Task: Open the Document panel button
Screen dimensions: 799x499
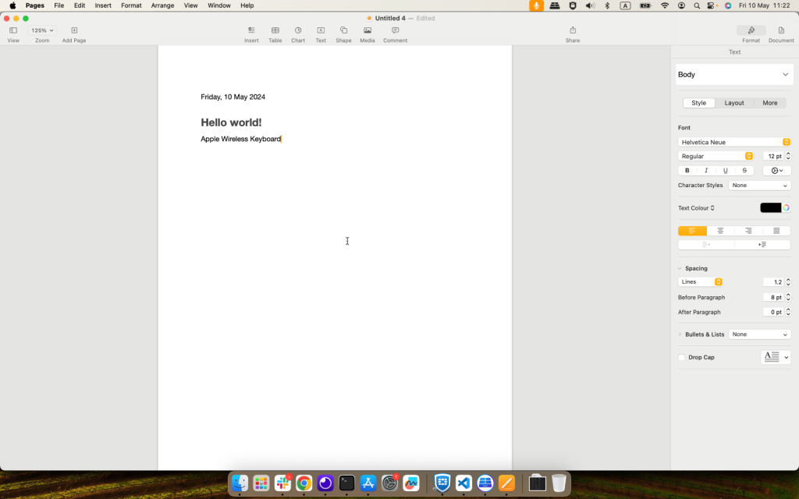Action: (781, 31)
